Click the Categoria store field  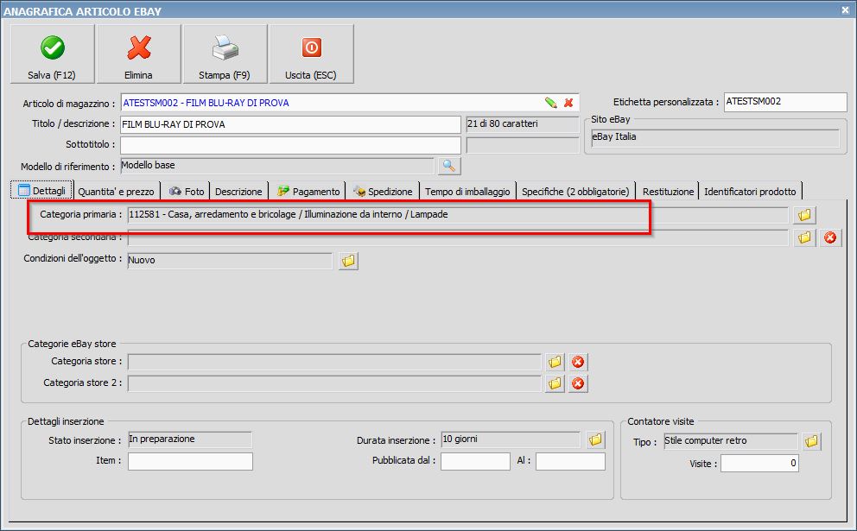334,362
